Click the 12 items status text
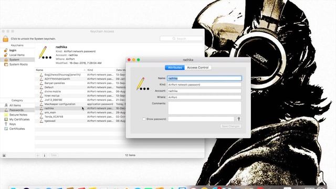Viewport: 336px width, 189px height. 130,155
